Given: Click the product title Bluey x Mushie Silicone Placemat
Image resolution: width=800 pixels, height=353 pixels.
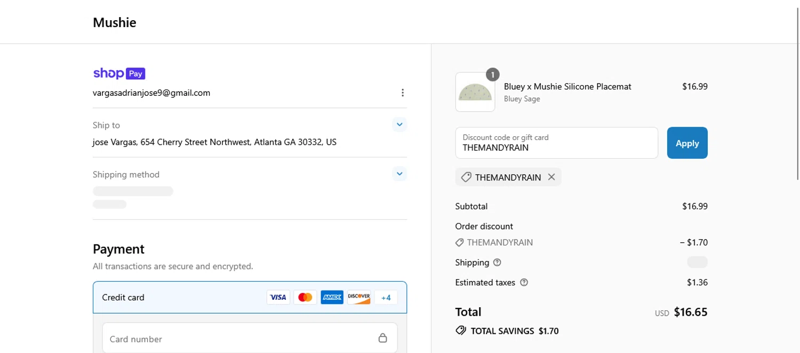Looking at the screenshot, I should click(x=567, y=86).
